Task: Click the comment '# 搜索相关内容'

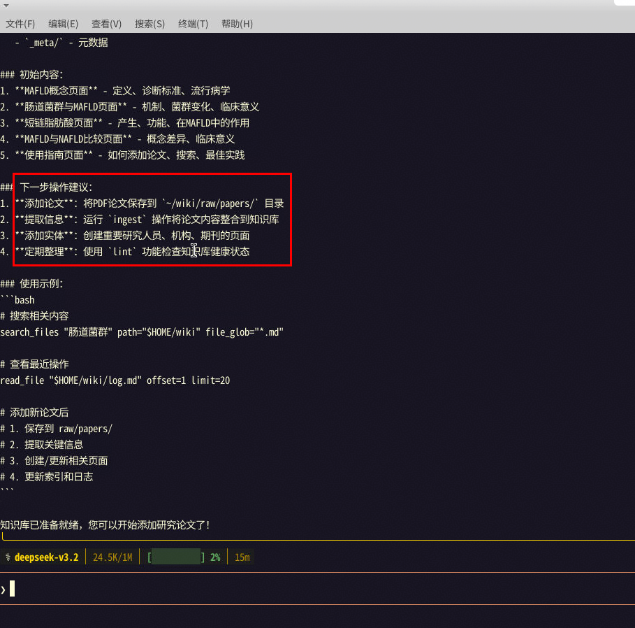Action: coord(34,316)
